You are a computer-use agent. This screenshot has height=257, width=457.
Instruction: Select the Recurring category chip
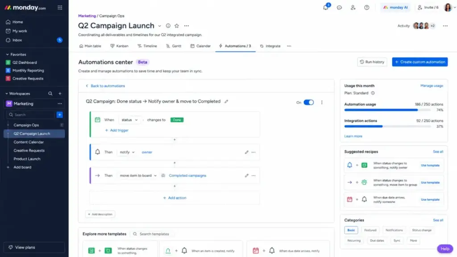click(x=354, y=240)
